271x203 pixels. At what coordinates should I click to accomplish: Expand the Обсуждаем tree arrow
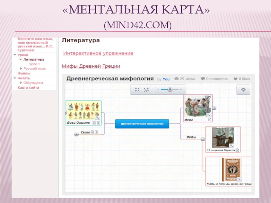[21, 83]
